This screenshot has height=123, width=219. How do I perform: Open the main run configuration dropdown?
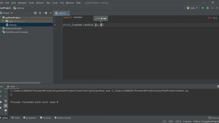[192, 8]
